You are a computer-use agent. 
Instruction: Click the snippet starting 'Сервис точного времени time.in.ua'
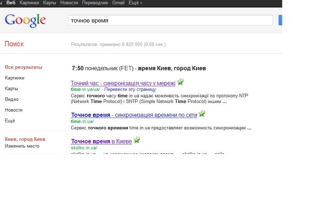pyautogui.click(x=161, y=128)
